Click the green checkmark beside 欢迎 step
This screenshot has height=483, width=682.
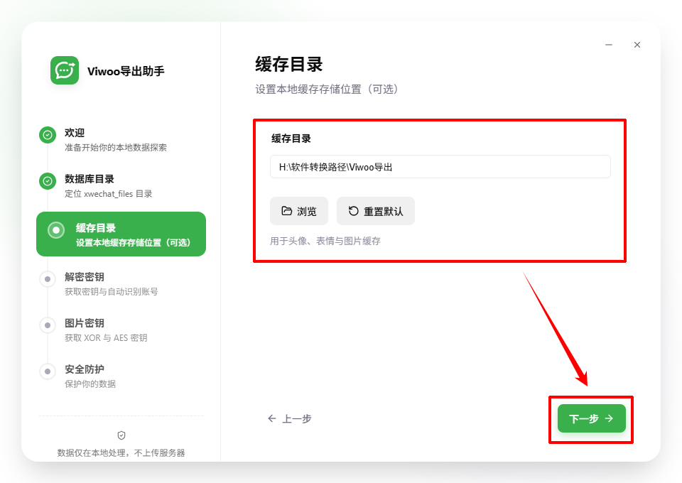coord(48,135)
